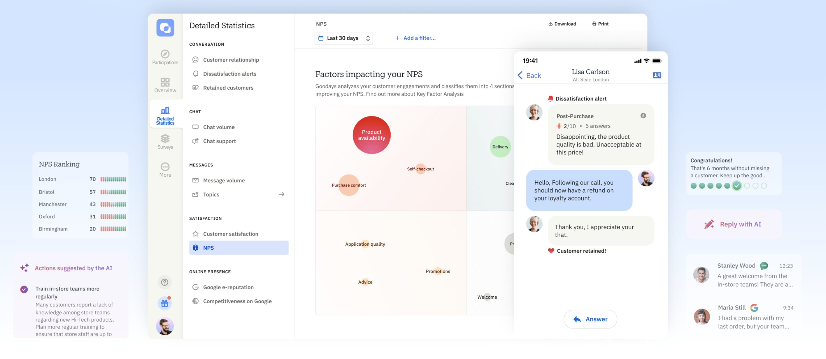Click the Print button

click(x=600, y=24)
